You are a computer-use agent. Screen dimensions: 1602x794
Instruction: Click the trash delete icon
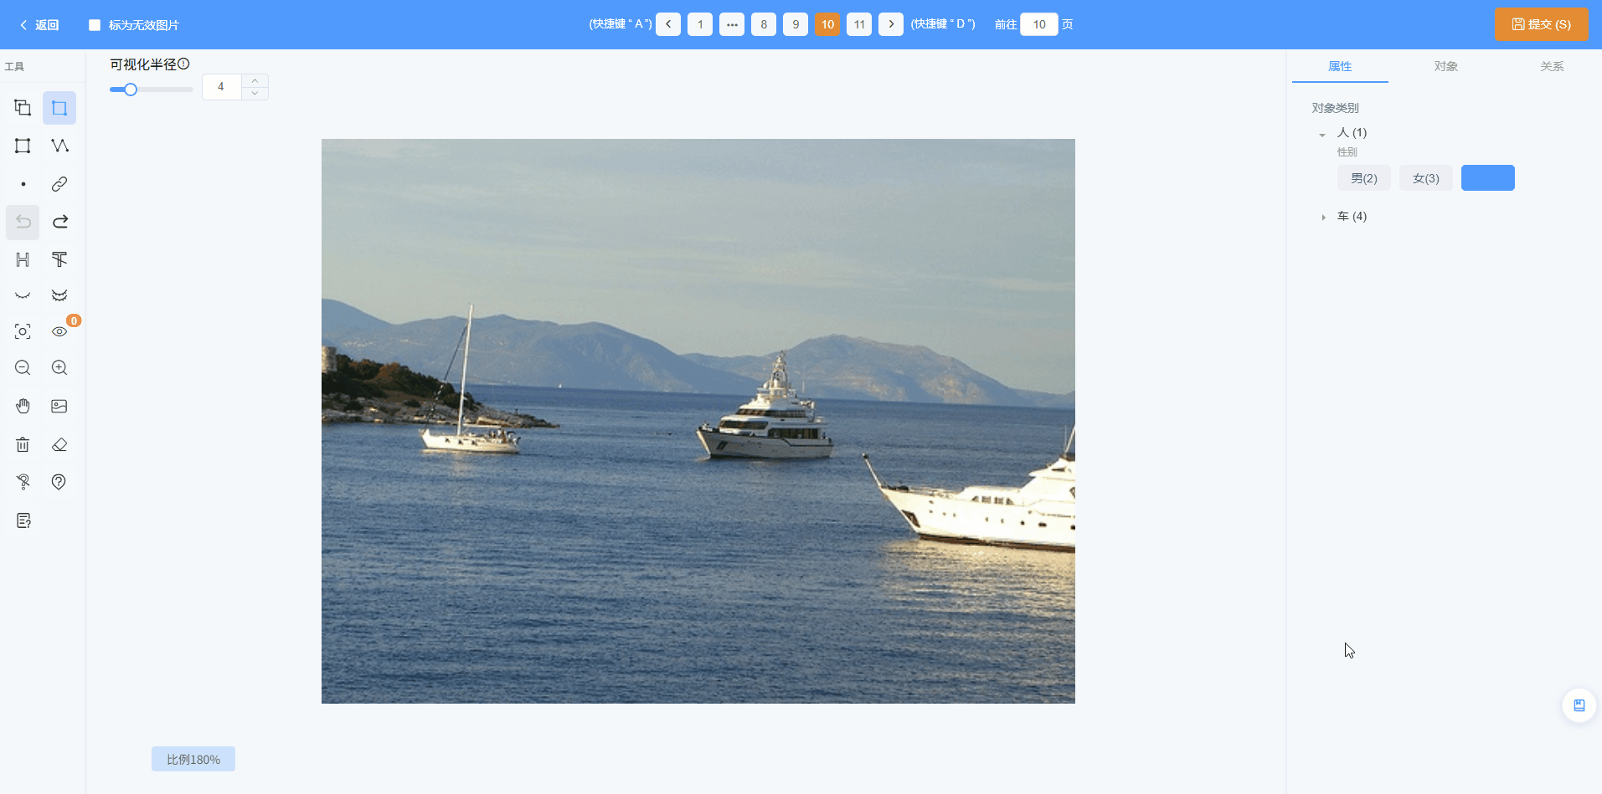(x=23, y=444)
